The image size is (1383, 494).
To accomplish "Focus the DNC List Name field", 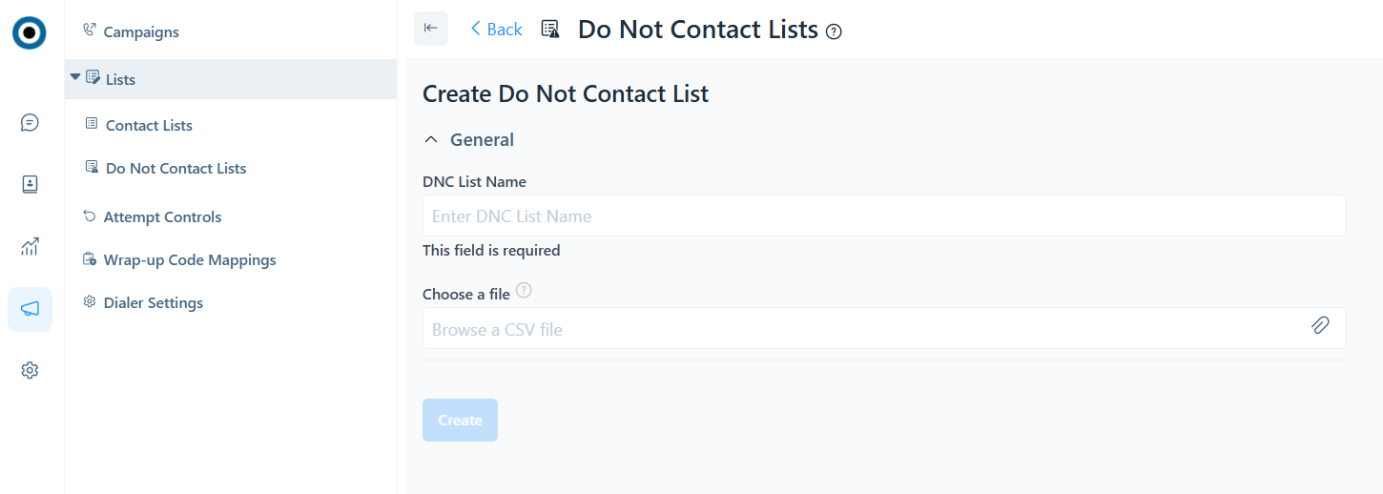I will coord(884,216).
